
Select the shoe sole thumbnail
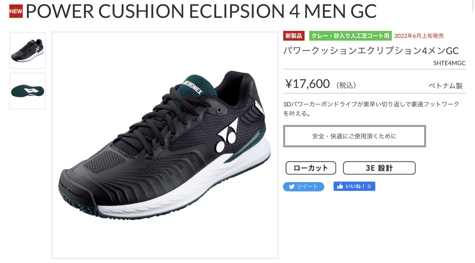coord(28,91)
